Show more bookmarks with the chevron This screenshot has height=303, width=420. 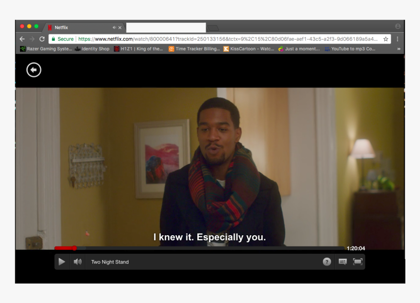(399, 49)
